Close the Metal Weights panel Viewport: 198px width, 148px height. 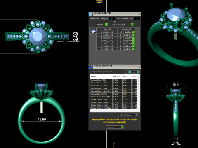tap(139, 67)
